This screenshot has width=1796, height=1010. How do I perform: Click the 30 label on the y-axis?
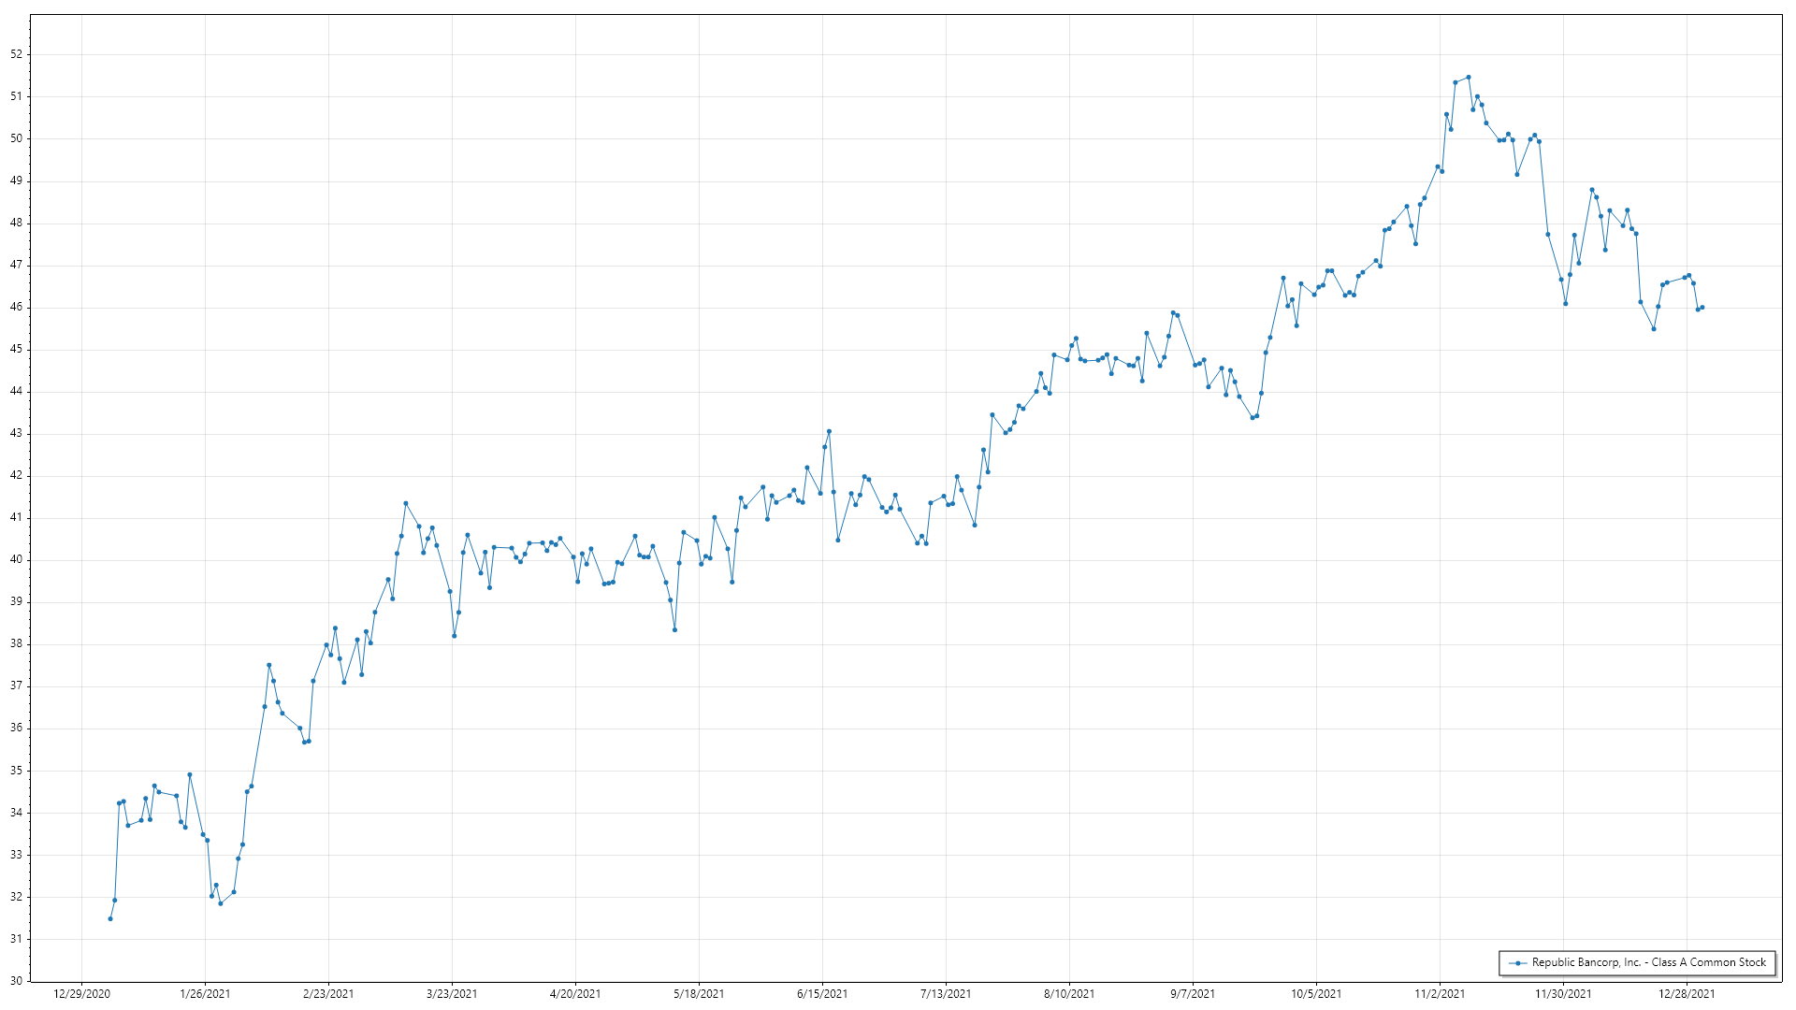coord(16,981)
